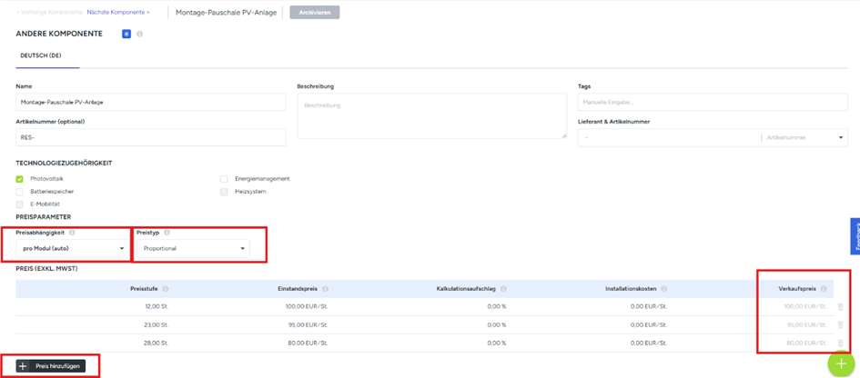Click the info icon next to Preisabhängigkeit
The width and height of the screenshot is (860, 378).
72,233
